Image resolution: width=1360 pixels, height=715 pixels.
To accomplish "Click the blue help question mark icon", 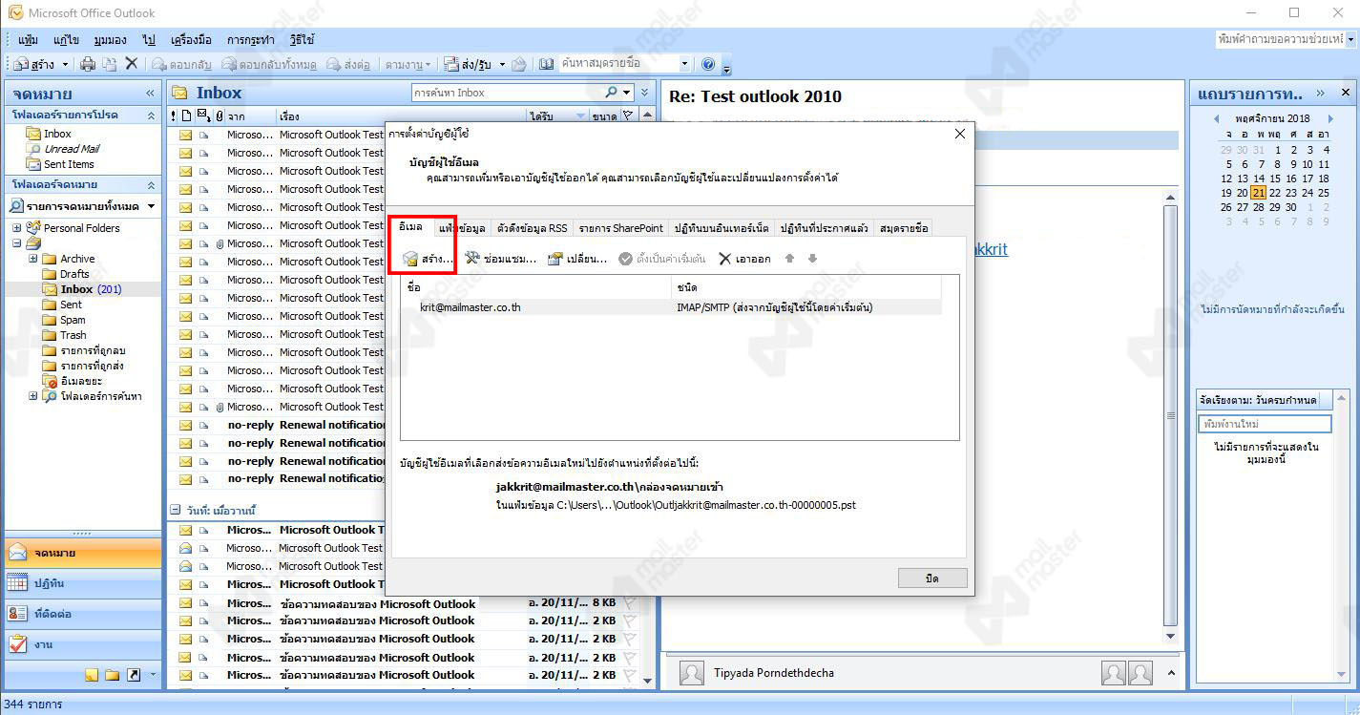I will [708, 64].
